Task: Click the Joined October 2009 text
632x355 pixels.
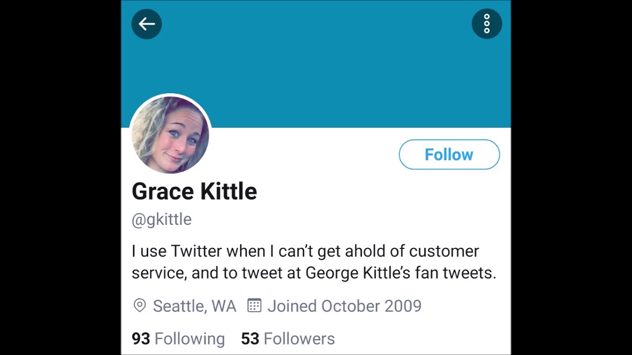Action: pos(345,306)
